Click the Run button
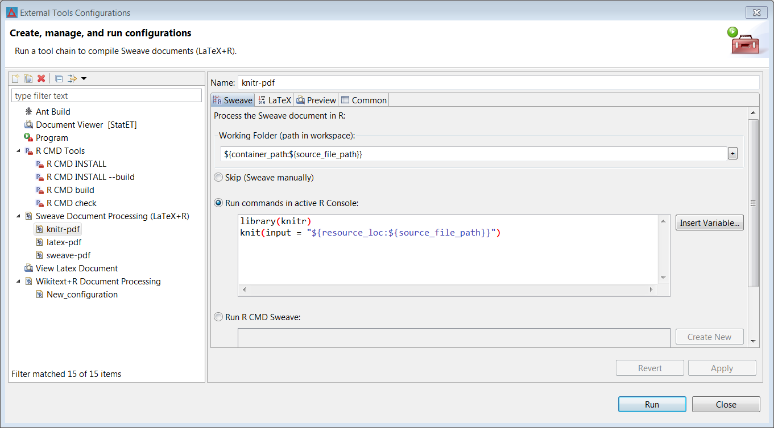Image resolution: width=774 pixels, height=428 pixels. click(x=652, y=404)
